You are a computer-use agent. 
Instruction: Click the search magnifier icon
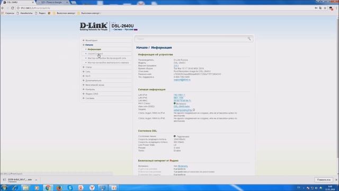[249, 39]
